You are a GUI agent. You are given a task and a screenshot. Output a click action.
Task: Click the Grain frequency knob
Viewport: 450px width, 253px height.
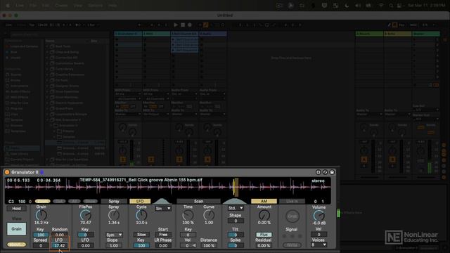[x=41, y=215]
